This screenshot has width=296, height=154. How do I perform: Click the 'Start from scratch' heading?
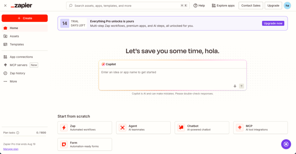point(74,116)
